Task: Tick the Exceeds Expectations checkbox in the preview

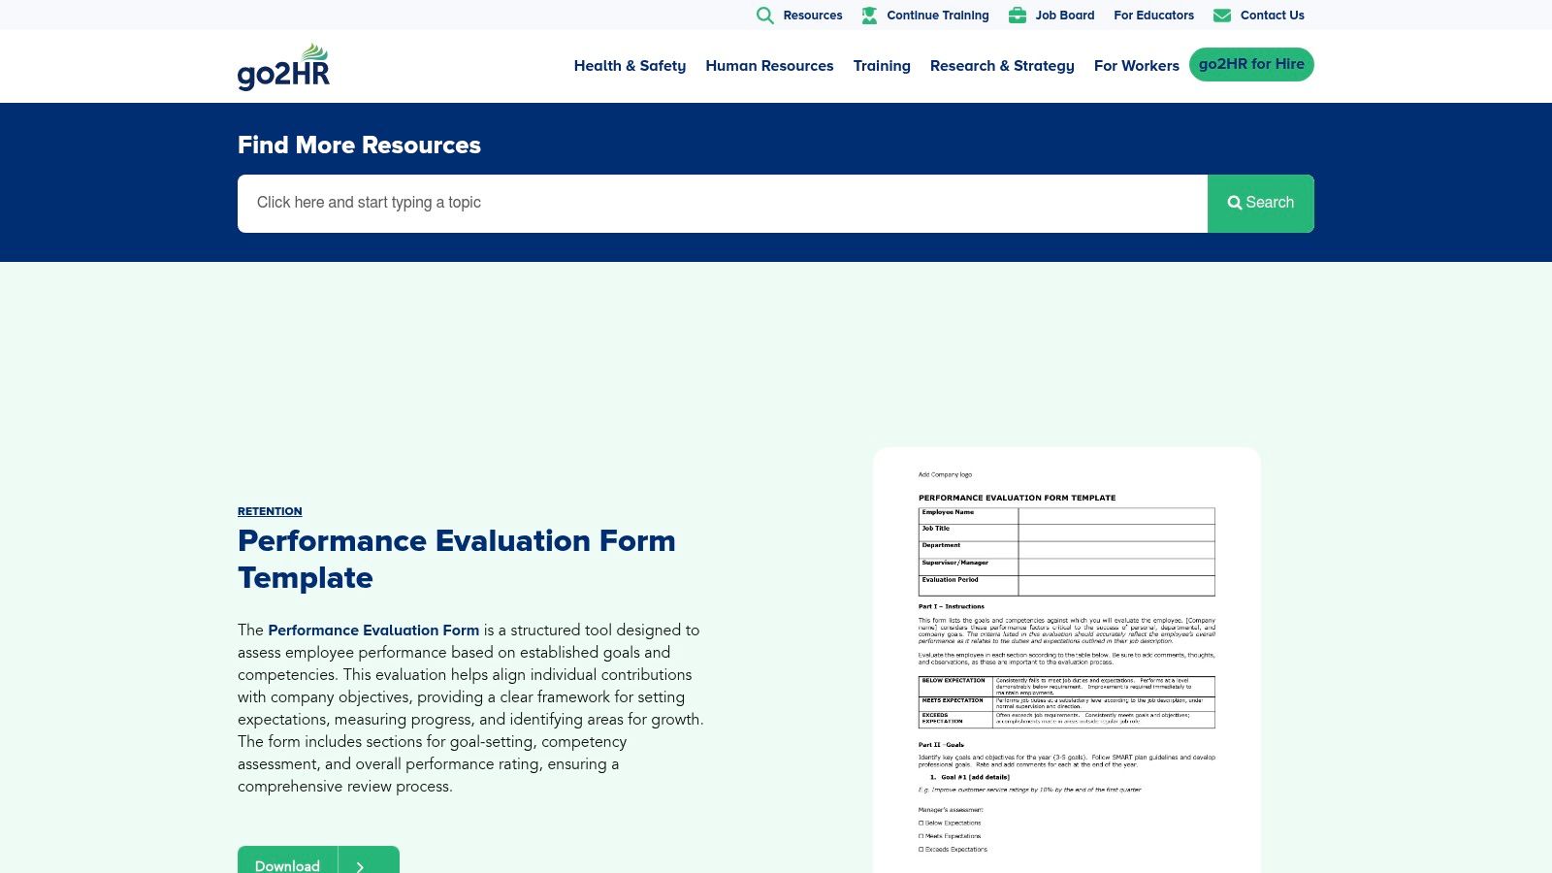Action: 921,850
